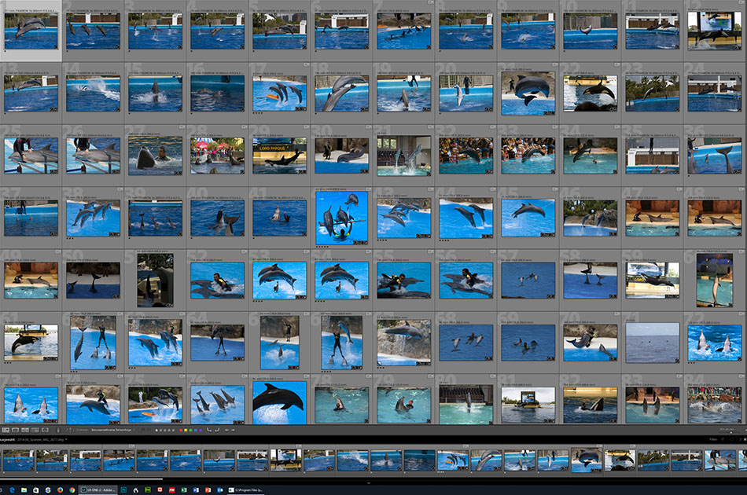Select the Painter spray can tool
Viewport: 747px width, 495px height.
pos(58,430)
